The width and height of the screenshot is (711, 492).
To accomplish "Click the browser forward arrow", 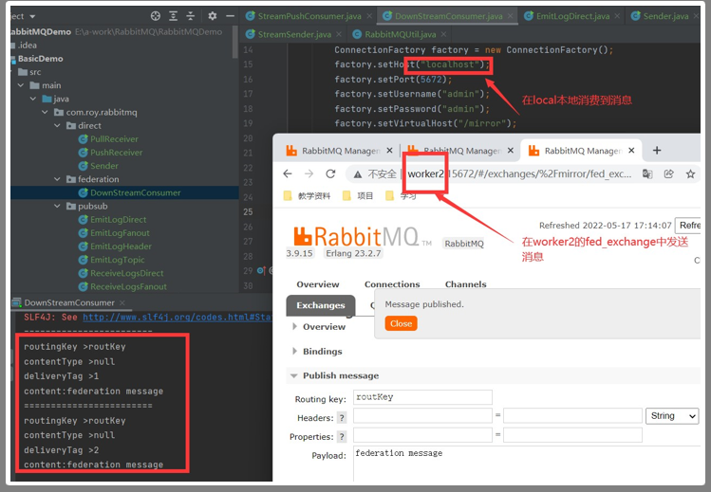I will [x=309, y=173].
